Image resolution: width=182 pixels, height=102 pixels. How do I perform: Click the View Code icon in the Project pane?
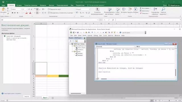click(x=71, y=41)
